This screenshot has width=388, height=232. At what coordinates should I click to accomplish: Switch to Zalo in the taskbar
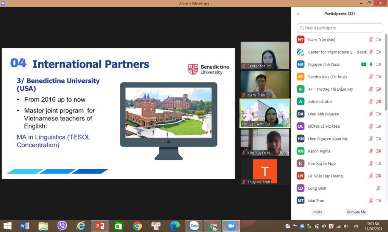tap(194, 226)
